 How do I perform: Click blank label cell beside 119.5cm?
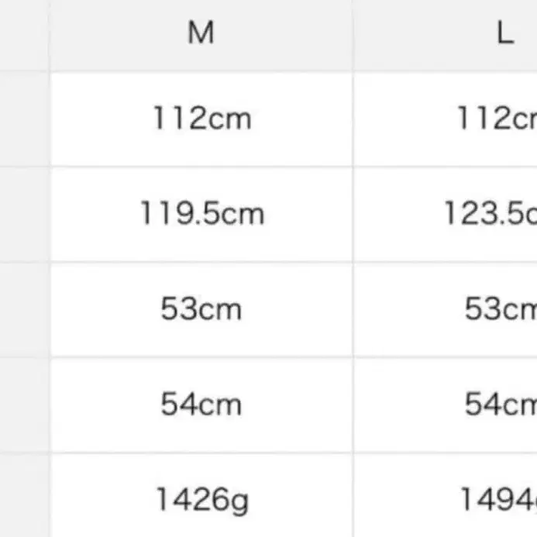pyautogui.click(x=24, y=213)
